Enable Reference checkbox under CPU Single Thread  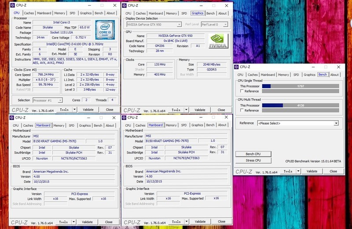242,92
